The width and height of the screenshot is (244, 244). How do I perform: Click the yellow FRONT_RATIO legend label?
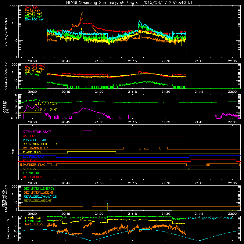click(35, 218)
